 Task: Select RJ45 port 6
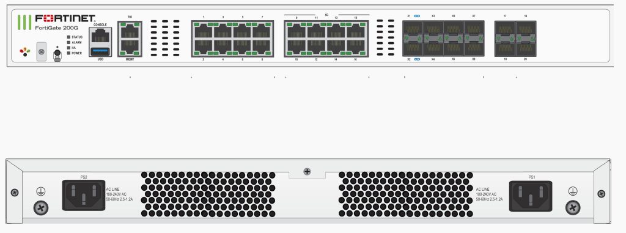point(242,47)
